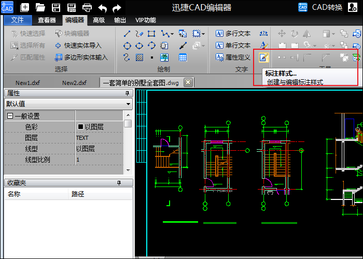Click 多边形实体输入 button
Viewport: 363px width, 259px height.
(x=81, y=57)
